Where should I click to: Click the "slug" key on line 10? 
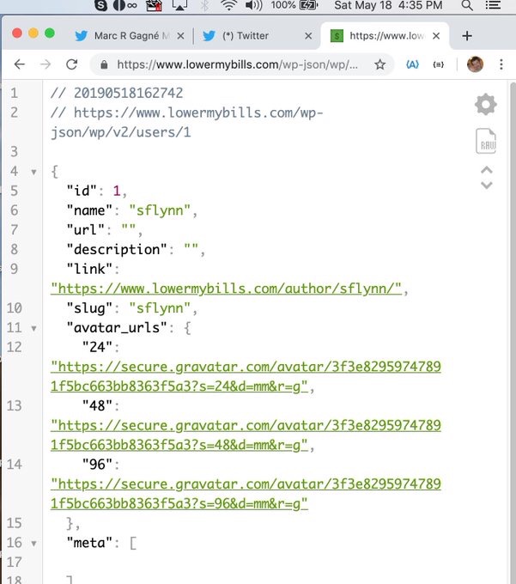tap(89, 308)
